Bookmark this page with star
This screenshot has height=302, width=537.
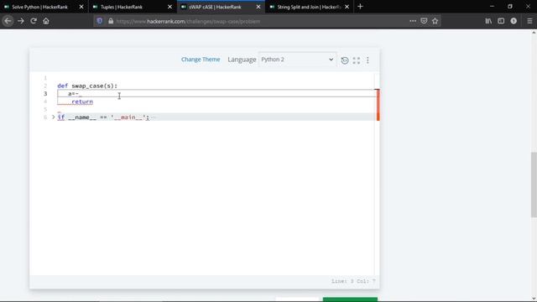[435, 21]
